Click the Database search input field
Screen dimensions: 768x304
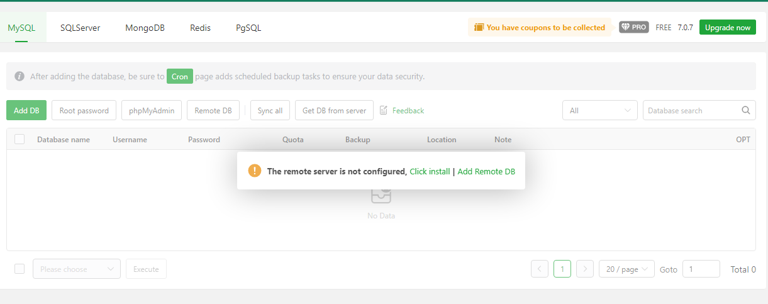coord(691,110)
